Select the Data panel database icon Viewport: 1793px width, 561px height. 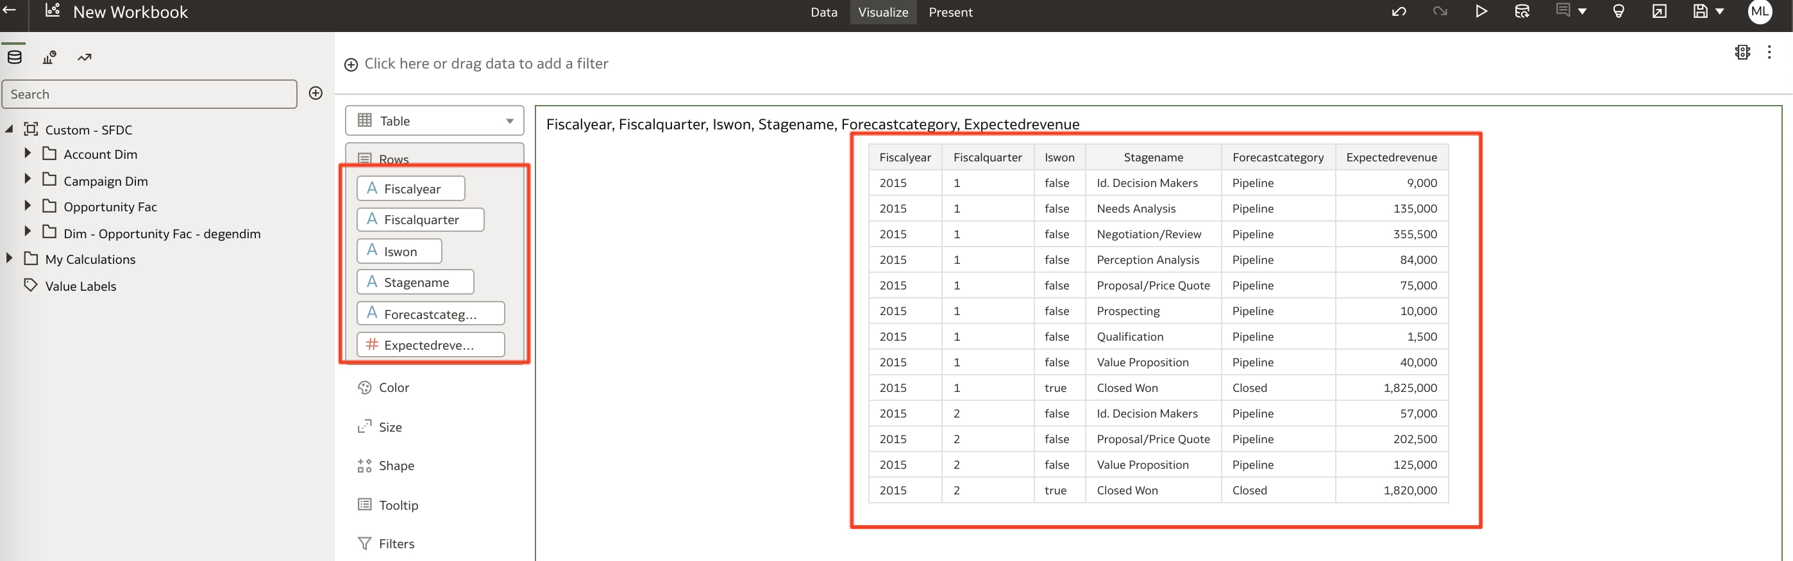[15, 57]
